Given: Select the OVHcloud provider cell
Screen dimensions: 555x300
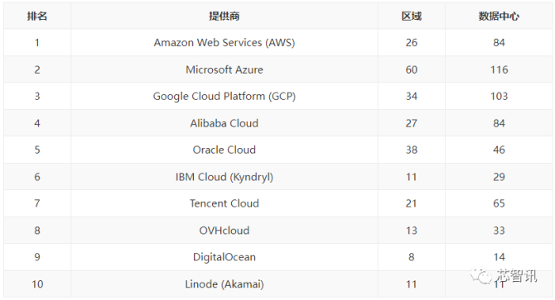Looking at the screenshot, I should coord(224,231).
